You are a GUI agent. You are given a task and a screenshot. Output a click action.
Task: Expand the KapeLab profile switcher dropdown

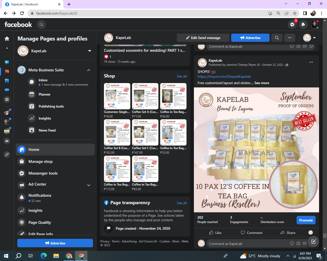[90, 51]
